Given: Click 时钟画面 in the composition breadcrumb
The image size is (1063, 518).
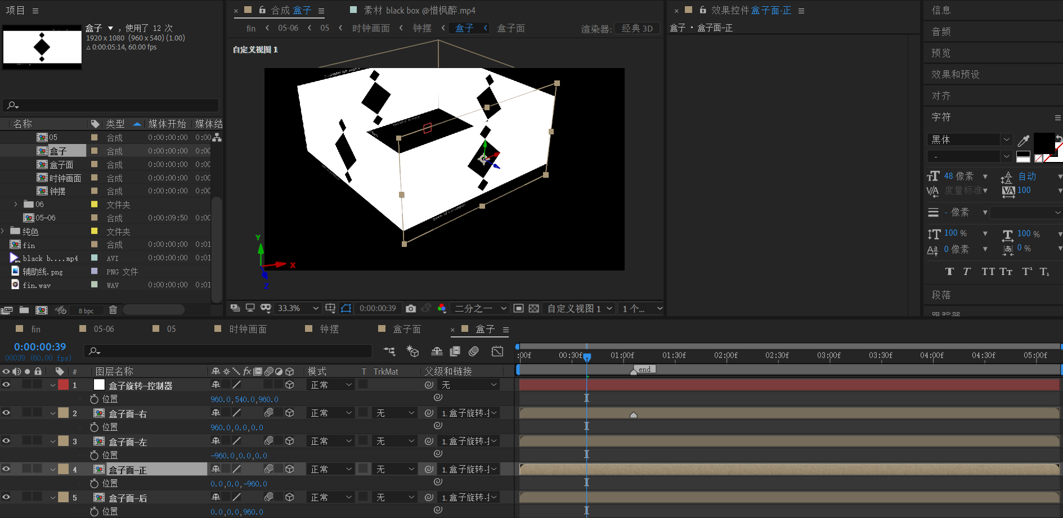Looking at the screenshot, I should [x=371, y=28].
